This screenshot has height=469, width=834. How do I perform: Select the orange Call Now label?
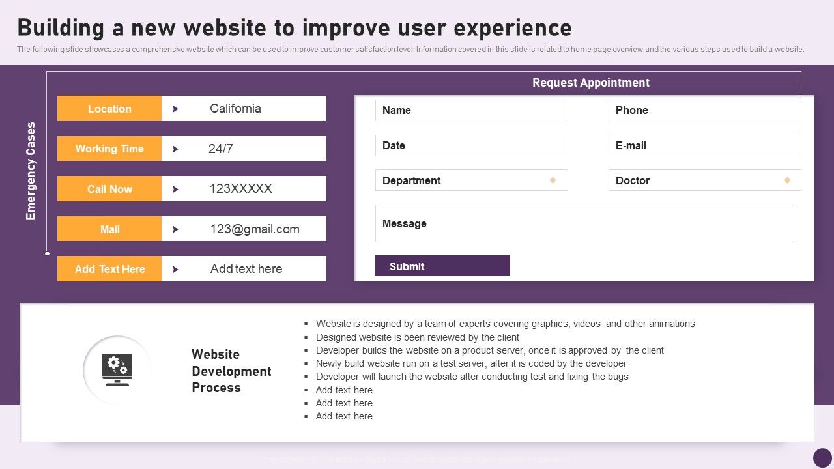click(x=109, y=189)
